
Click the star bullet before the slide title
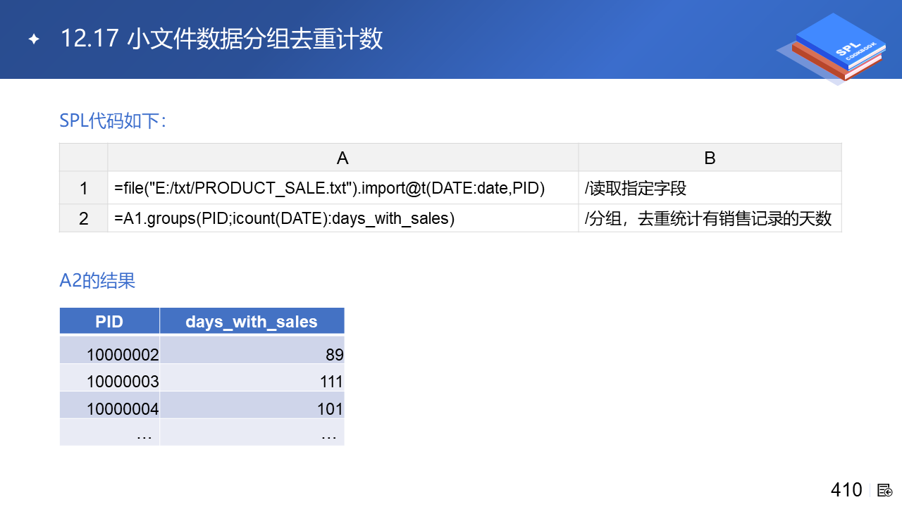[33, 39]
